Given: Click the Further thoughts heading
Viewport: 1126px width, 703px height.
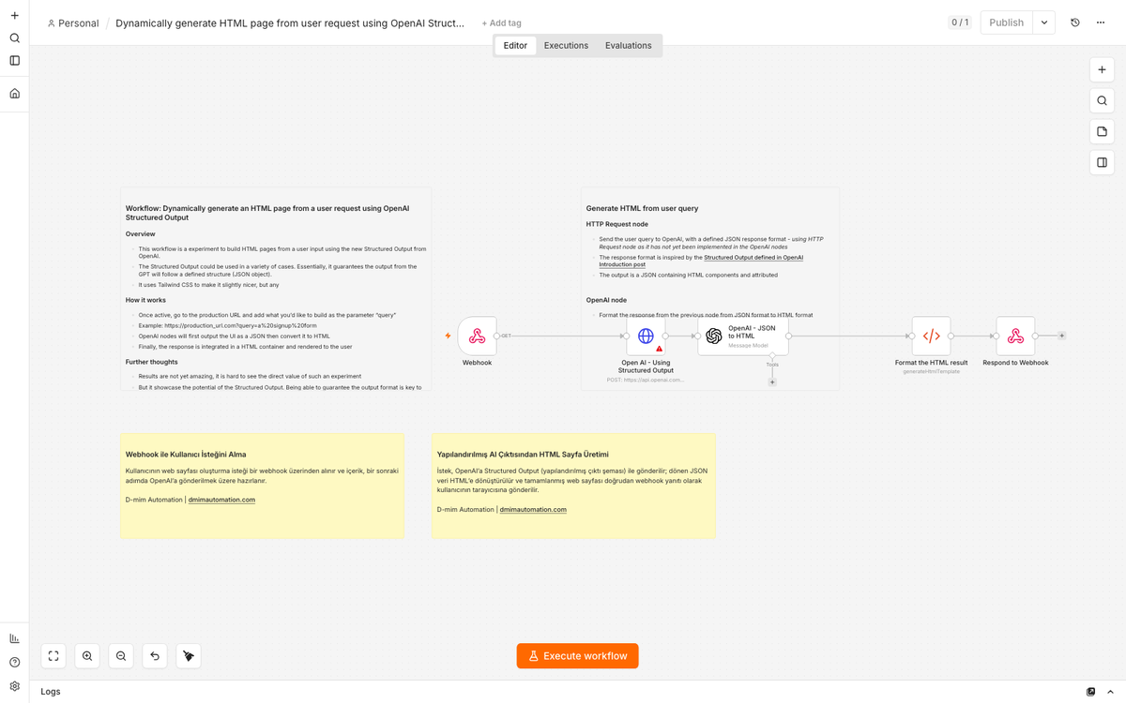Looking at the screenshot, I should tap(151, 362).
